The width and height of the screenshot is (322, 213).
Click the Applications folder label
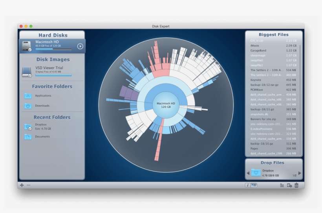[x=43, y=96]
